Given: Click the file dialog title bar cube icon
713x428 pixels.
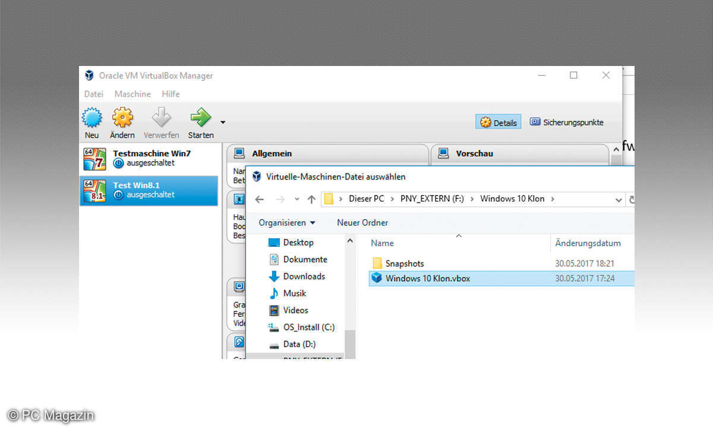Looking at the screenshot, I should [x=257, y=177].
